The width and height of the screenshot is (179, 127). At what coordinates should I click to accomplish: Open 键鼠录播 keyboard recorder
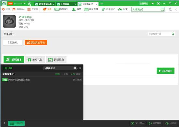pyautogui.click(x=91, y=9)
